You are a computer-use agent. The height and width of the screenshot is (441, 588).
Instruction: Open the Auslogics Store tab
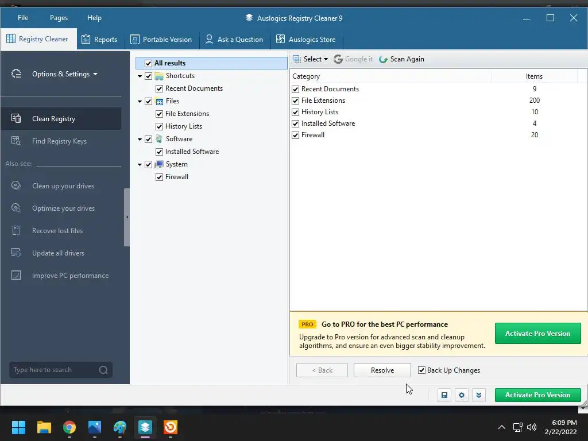[x=306, y=40]
